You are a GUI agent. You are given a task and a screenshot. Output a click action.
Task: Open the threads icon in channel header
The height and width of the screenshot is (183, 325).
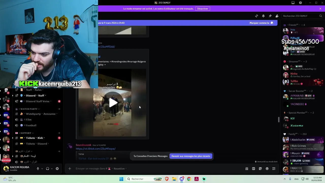(257, 16)
